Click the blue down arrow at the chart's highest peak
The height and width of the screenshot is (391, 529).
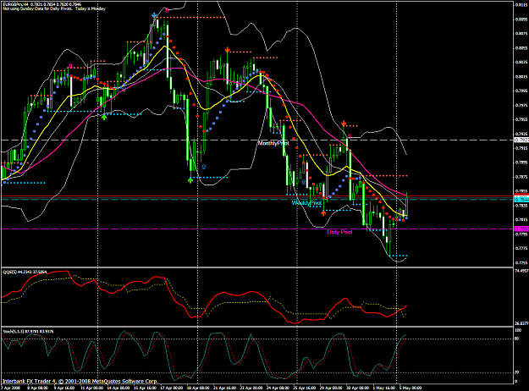click(x=154, y=15)
